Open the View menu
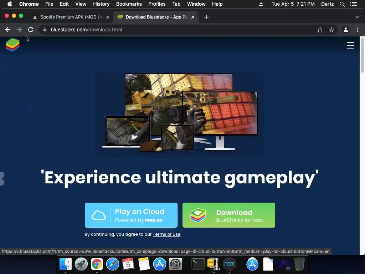Image resolution: width=365 pixels, height=274 pixels. (81, 4)
